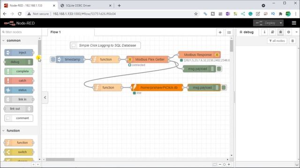Click the canvas horizontal scrollbar thumb
300x168 pixels.
tap(60, 160)
